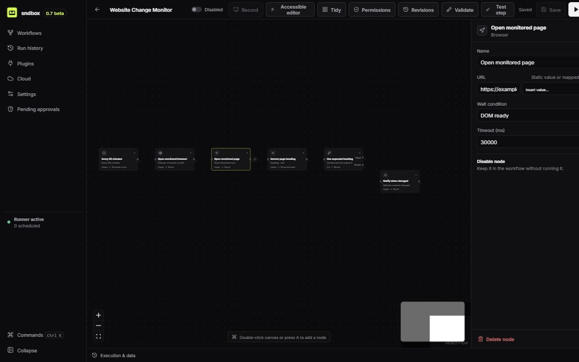Select the 'Has expected heading' condition node
The image size is (579, 362).
pos(344,159)
